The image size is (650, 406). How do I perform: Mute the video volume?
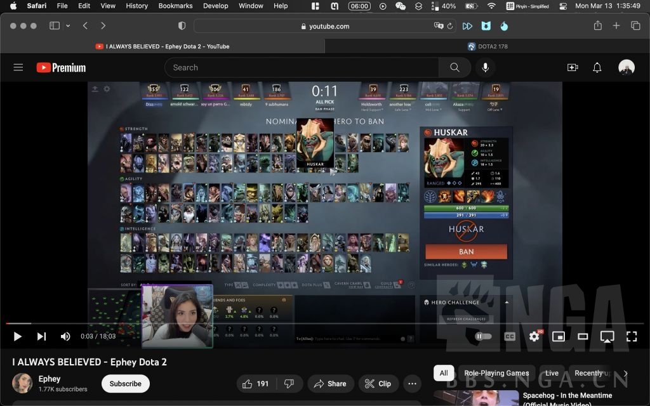(x=65, y=336)
